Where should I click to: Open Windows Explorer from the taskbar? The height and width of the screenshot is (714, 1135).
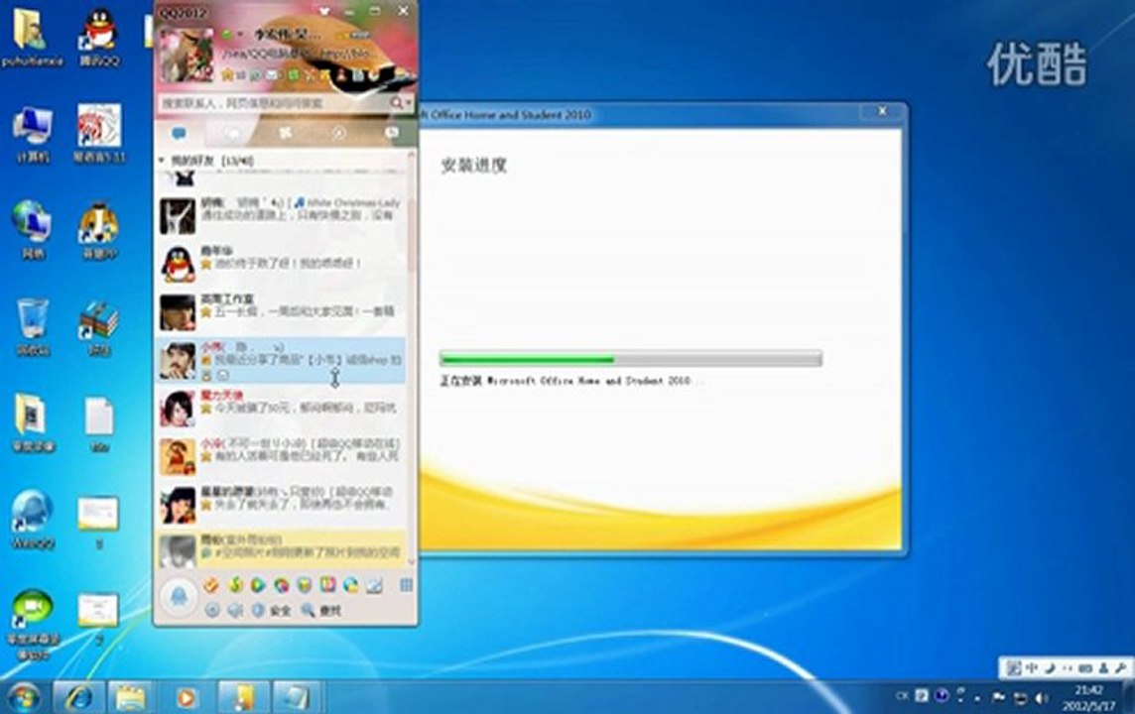tap(130, 697)
